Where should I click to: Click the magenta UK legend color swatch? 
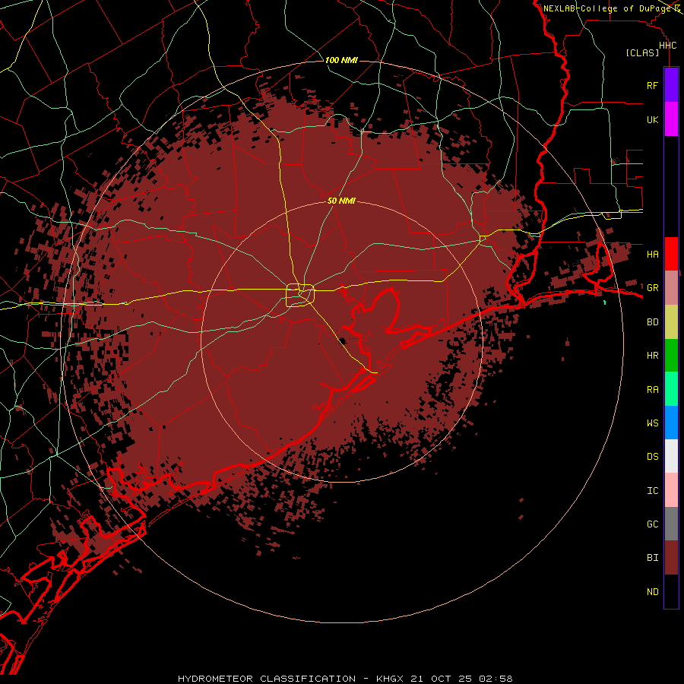671,119
